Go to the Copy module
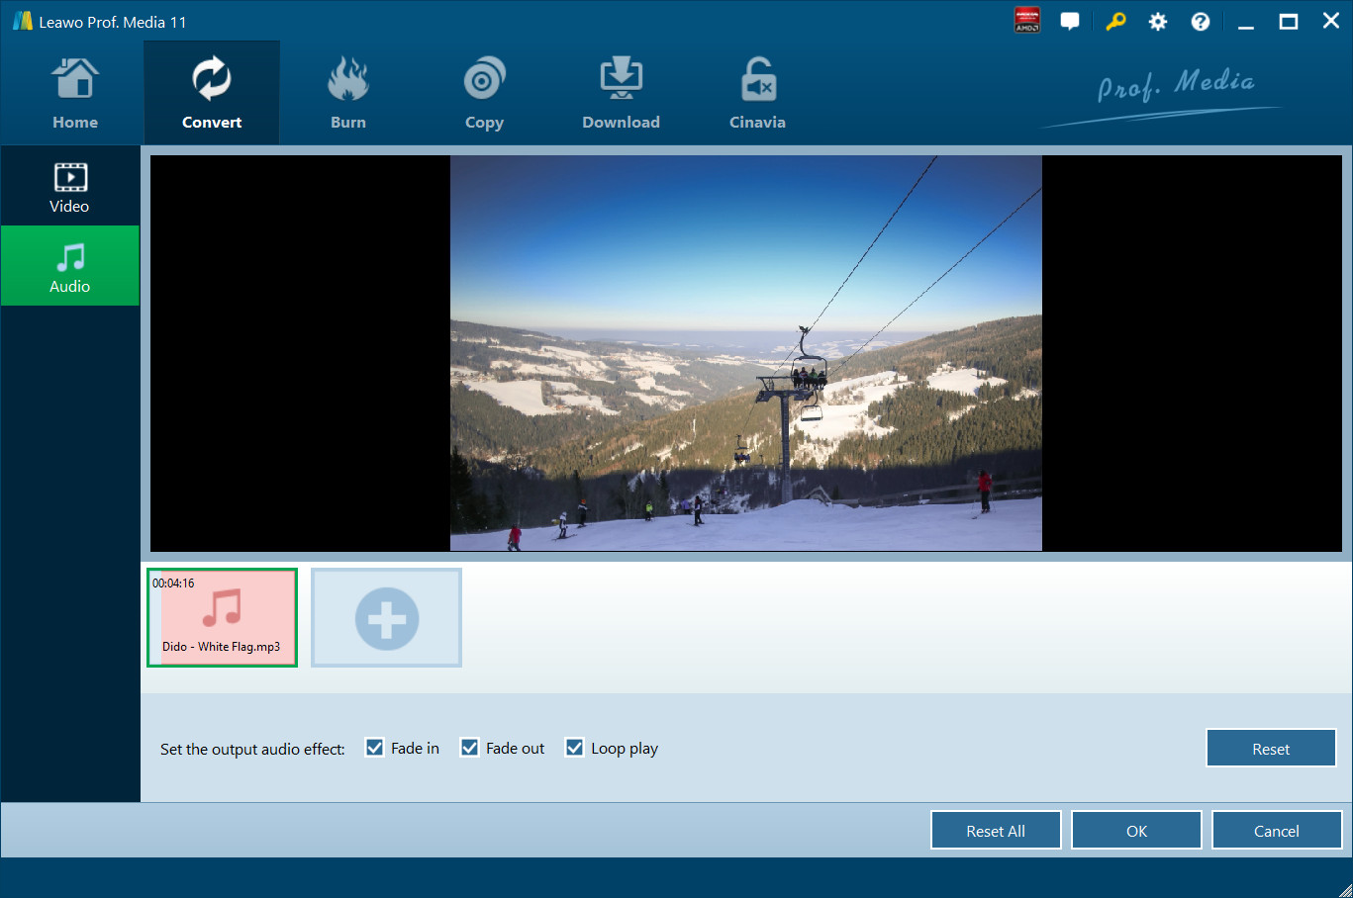Image resolution: width=1353 pixels, height=898 pixels. (x=484, y=94)
